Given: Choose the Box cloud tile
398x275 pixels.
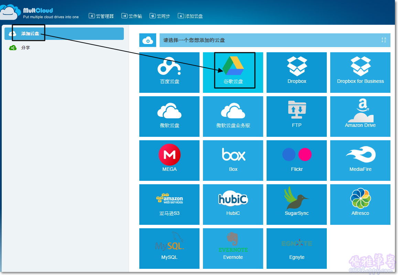Looking at the screenshot, I should click(233, 160).
